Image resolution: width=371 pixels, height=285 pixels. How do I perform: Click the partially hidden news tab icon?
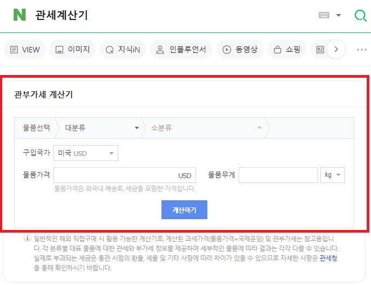click(320, 50)
